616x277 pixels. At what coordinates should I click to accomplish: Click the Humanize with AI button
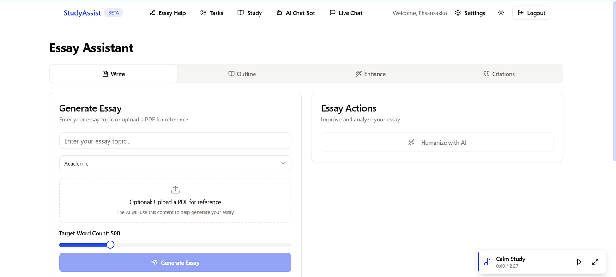437,143
